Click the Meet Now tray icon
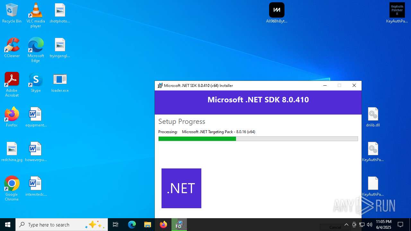 354,225
